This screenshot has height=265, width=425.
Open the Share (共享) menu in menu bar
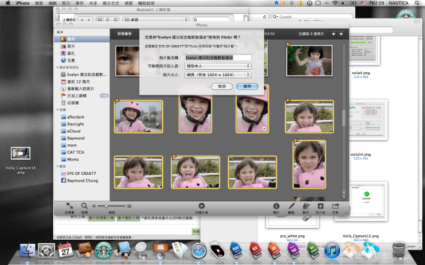pos(93,3)
